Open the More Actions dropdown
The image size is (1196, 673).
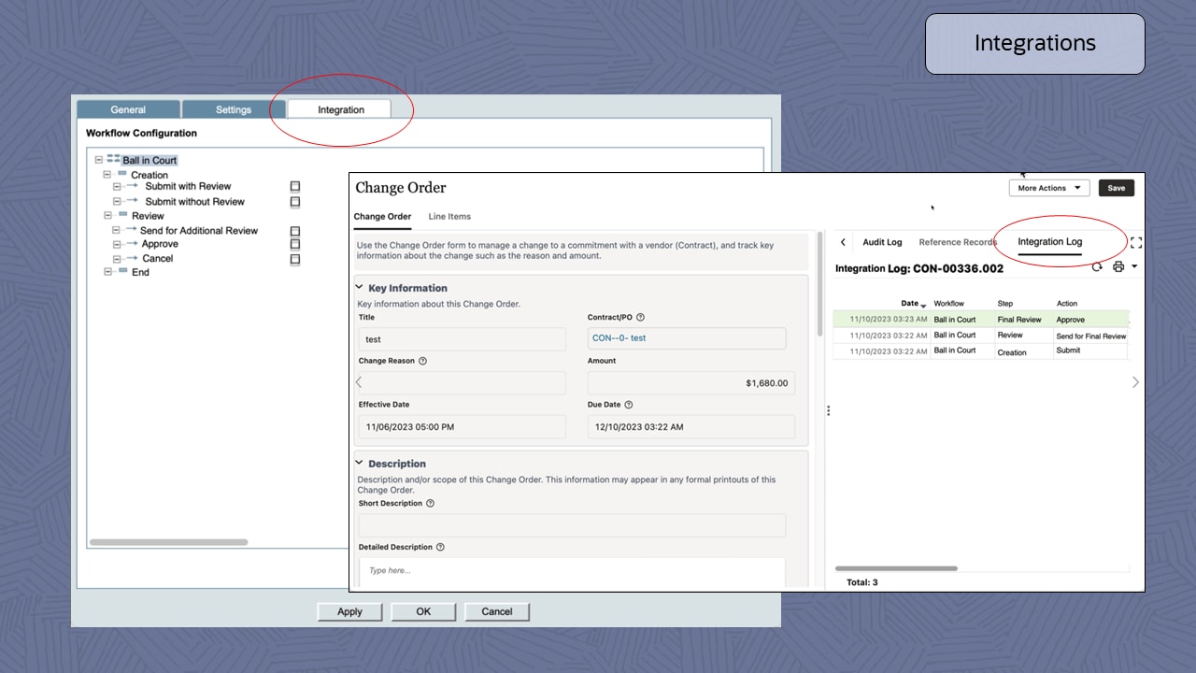(x=1048, y=188)
